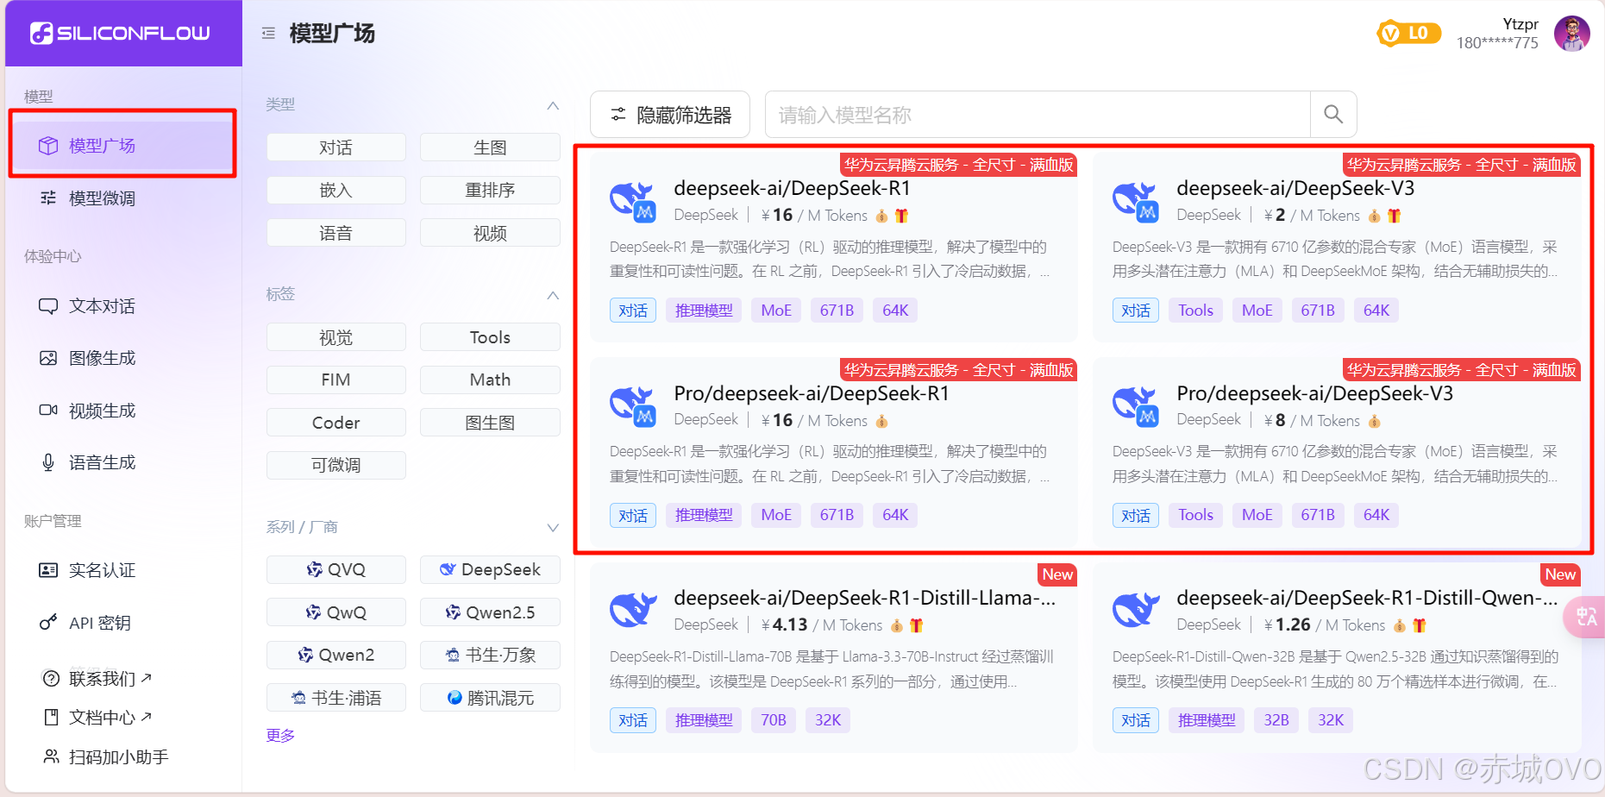Click money bag icon on Pro/DeepSeek-V3

(1374, 421)
